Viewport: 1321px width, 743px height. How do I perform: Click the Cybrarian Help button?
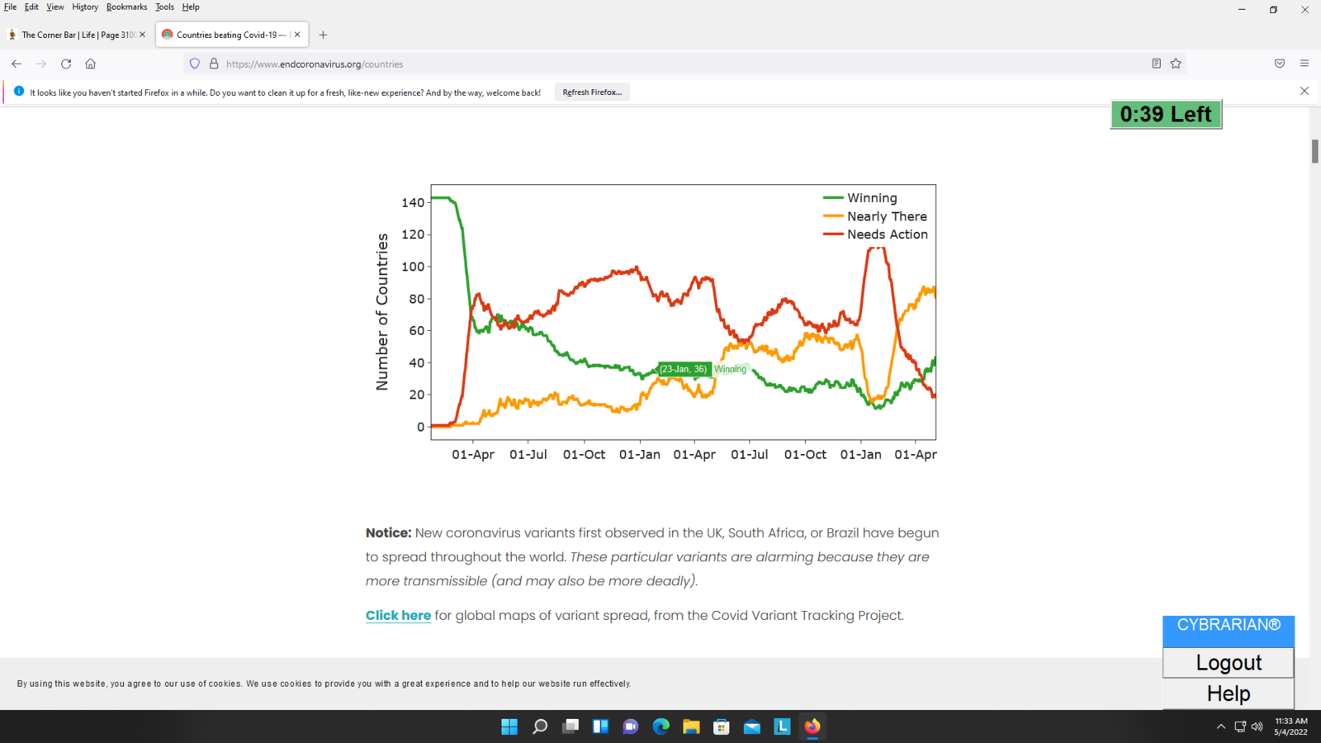point(1229,693)
